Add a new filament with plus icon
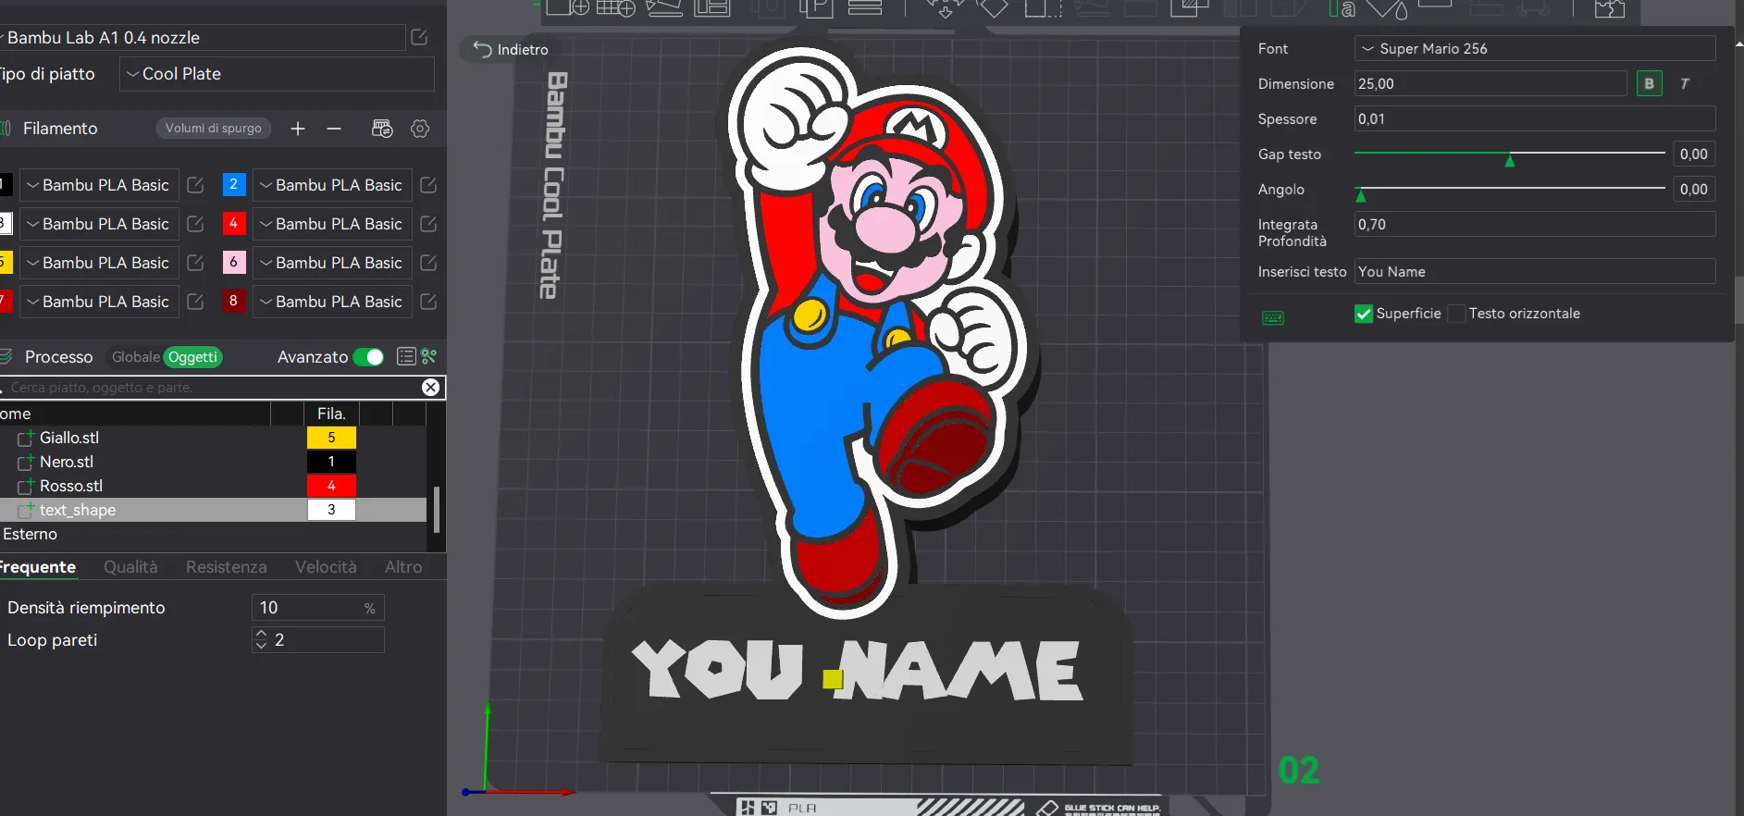The height and width of the screenshot is (816, 1744). coord(298,129)
